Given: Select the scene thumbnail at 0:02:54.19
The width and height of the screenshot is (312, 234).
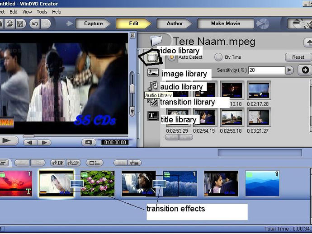Looking at the screenshot, I should coord(205,117).
